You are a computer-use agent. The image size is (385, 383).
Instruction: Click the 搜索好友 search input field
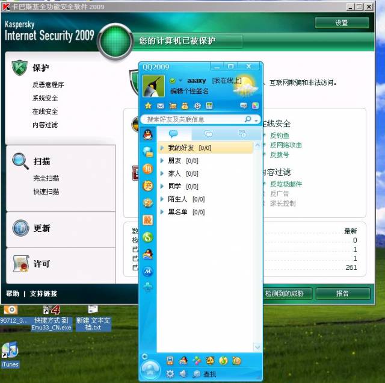coord(194,120)
